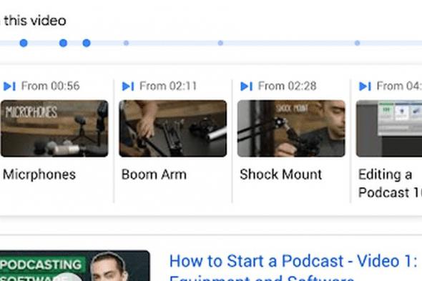The image size is (422, 281).
Task: Select fourth small timeline dot
Action: pyautogui.click(x=126, y=43)
